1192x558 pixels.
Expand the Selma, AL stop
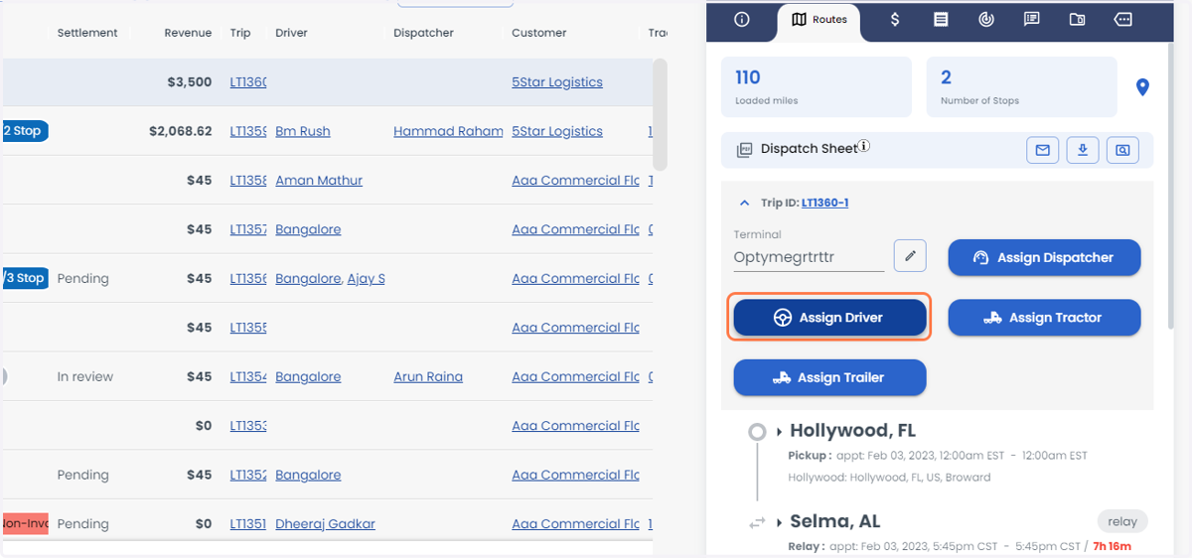(780, 522)
